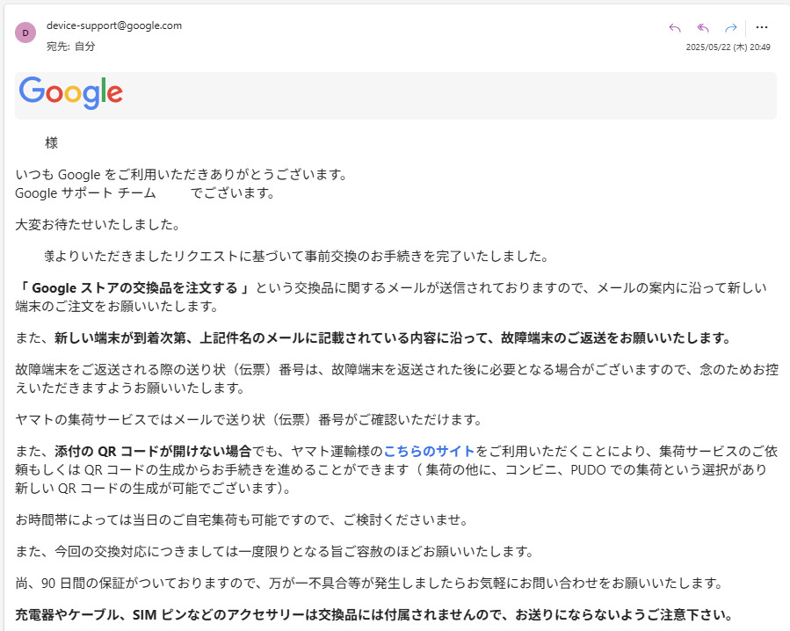Click the sender avatar circle labeled D
The height and width of the screenshot is (631, 790).
pyautogui.click(x=25, y=33)
